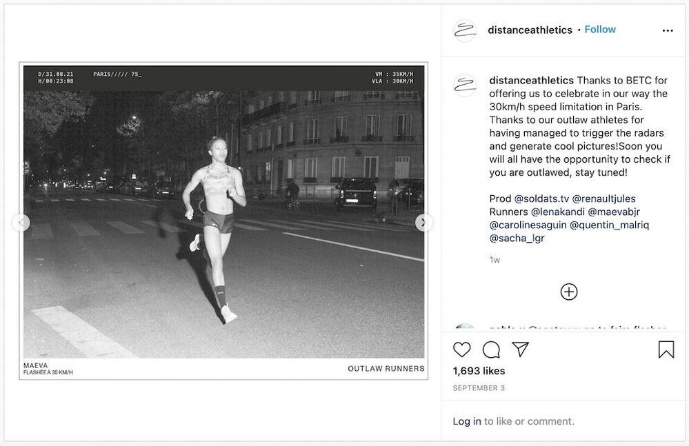
Task: Open the @carolinesaguin mention
Action: click(528, 225)
